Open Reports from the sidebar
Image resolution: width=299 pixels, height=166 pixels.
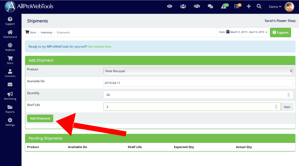pyautogui.click(x=10, y=109)
